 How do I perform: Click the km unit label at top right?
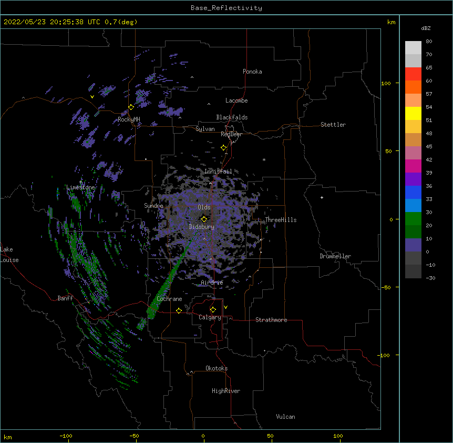pyautogui.click(x=391, y=22)
